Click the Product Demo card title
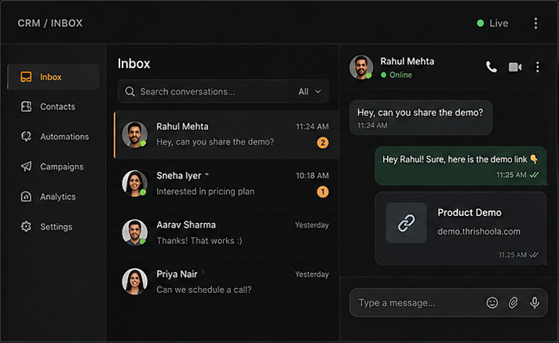The height and width of the screenshot is (343, 559). click(x=469, y=213)
